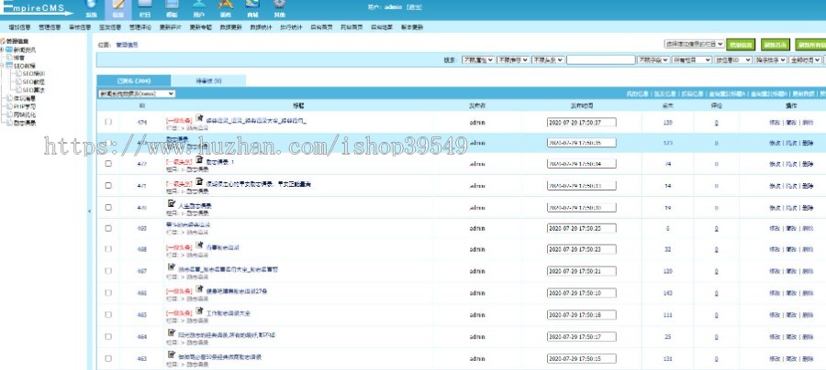Open 管理评论 in the secondary menu bar
This screenshot has height=370, width=826.
140,27
